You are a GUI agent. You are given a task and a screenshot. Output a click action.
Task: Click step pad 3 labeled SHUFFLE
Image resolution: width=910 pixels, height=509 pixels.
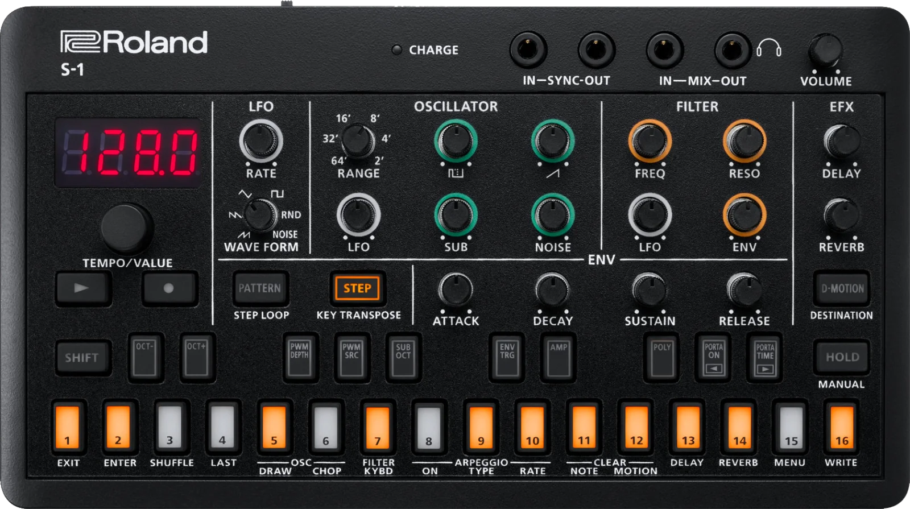[x=171, y=427]
